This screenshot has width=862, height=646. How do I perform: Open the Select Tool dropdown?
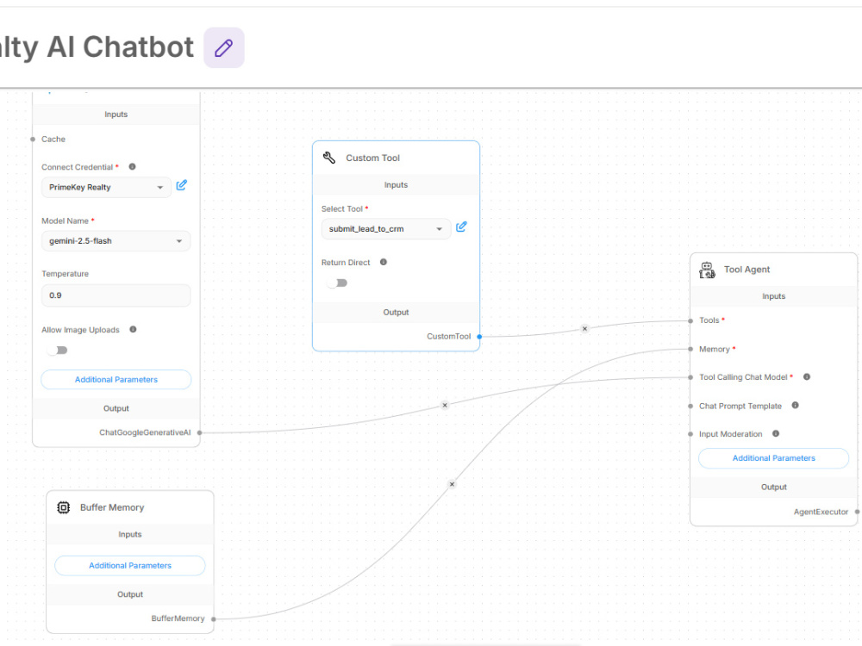tap(386, 229)
